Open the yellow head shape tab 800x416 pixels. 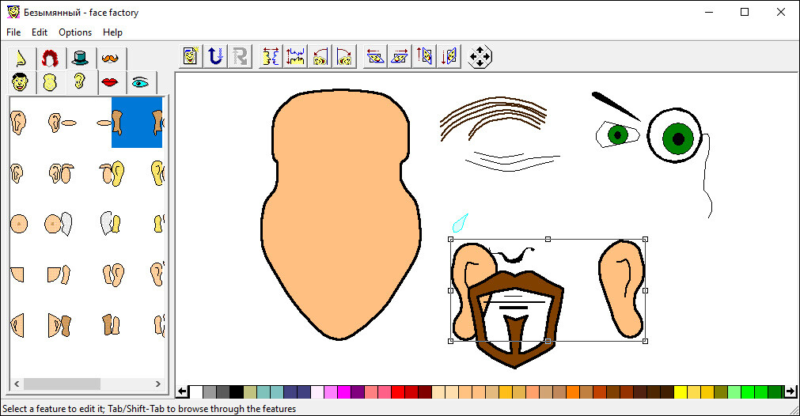point(50,82)
